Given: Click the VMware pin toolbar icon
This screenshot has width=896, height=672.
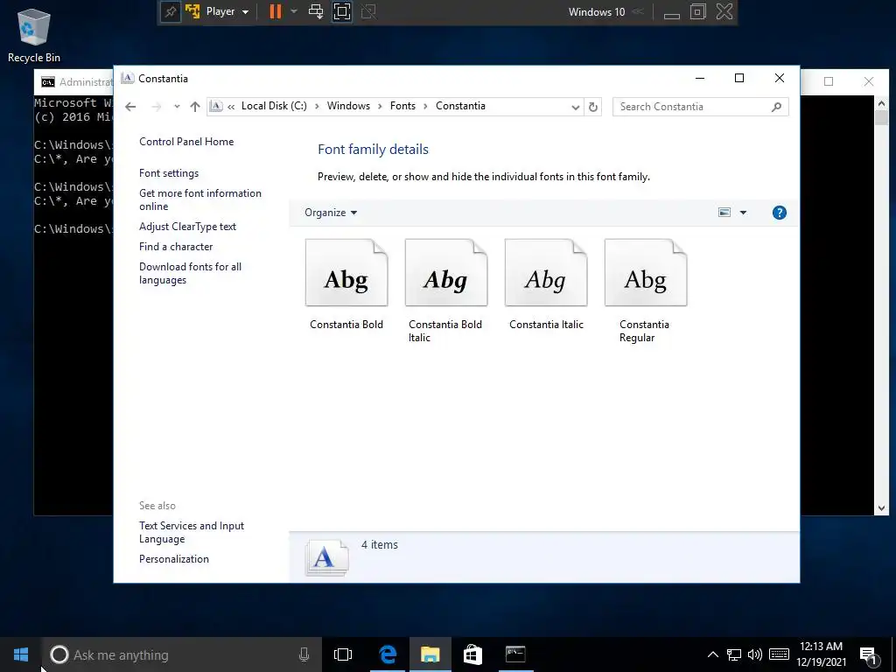Looking at the screenshot, I should 171,11.
